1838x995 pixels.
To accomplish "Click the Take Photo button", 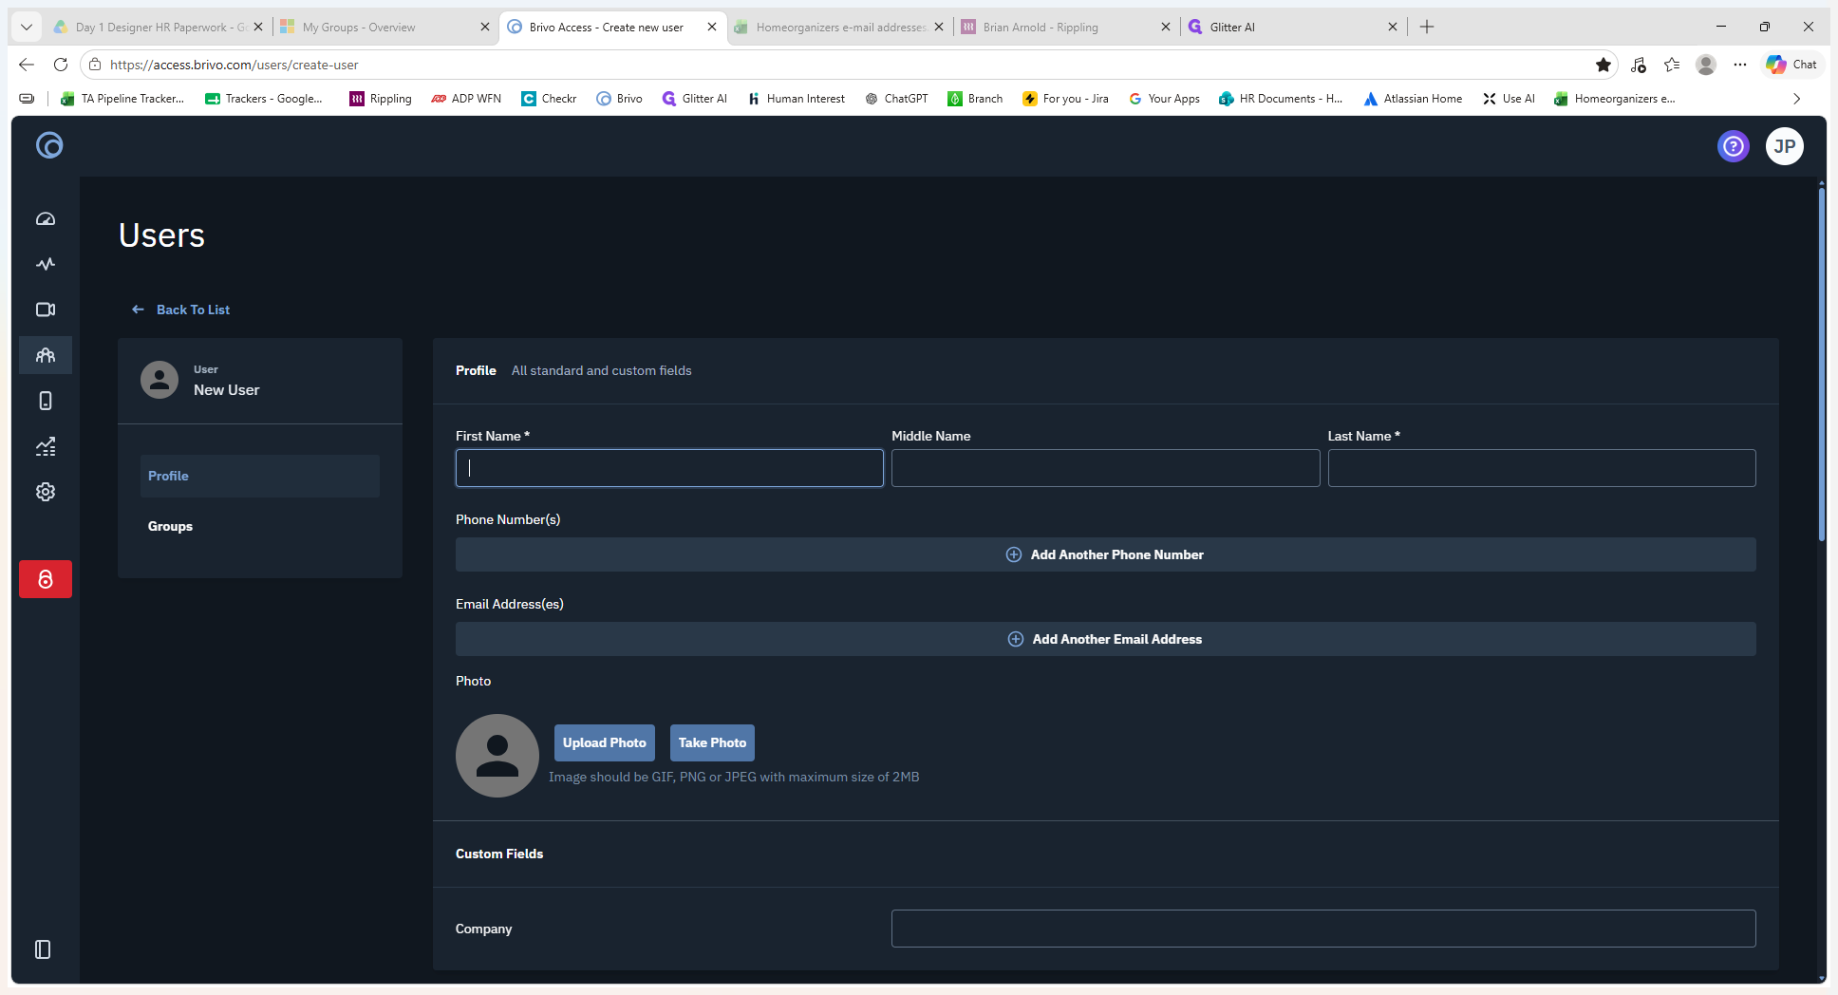I will tap(712, 742).
